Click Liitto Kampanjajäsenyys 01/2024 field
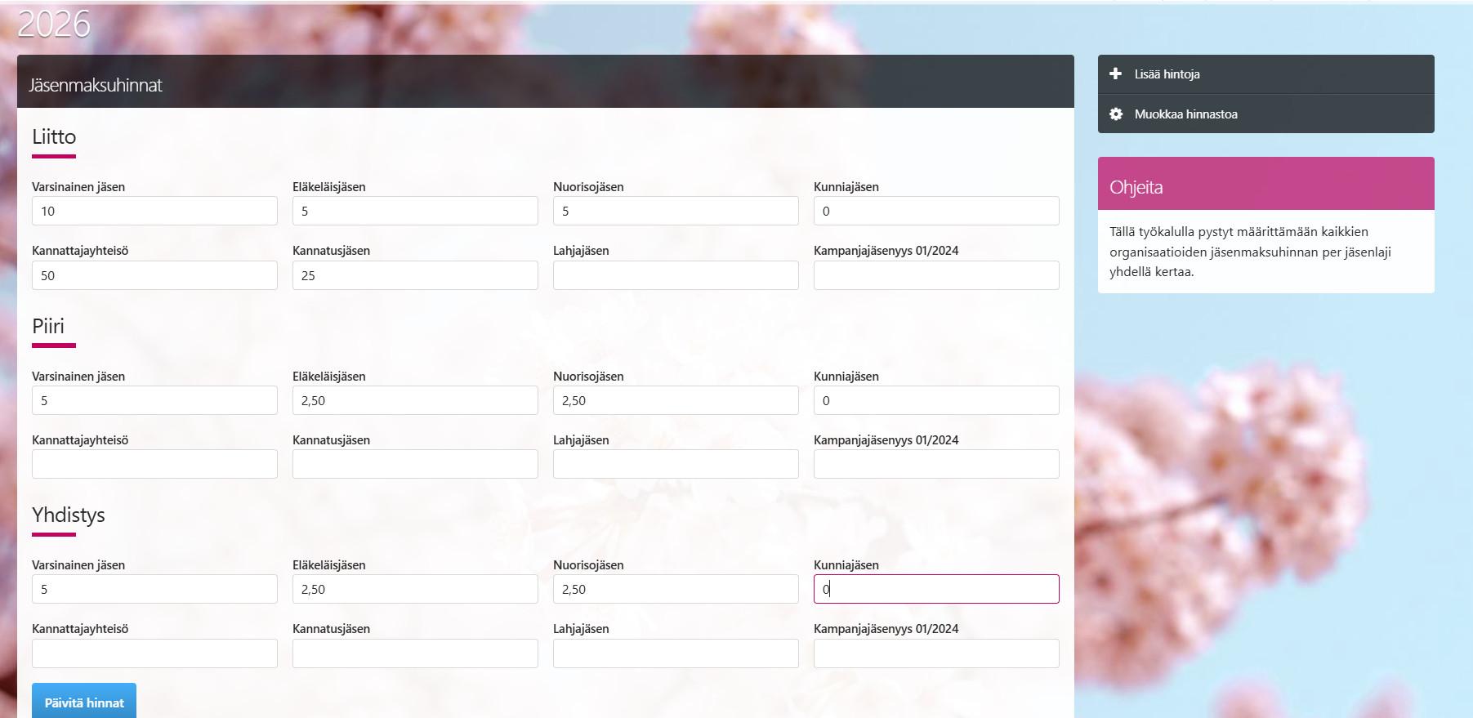The width and height of the screenshot is (1473, 718). point(936,276)
